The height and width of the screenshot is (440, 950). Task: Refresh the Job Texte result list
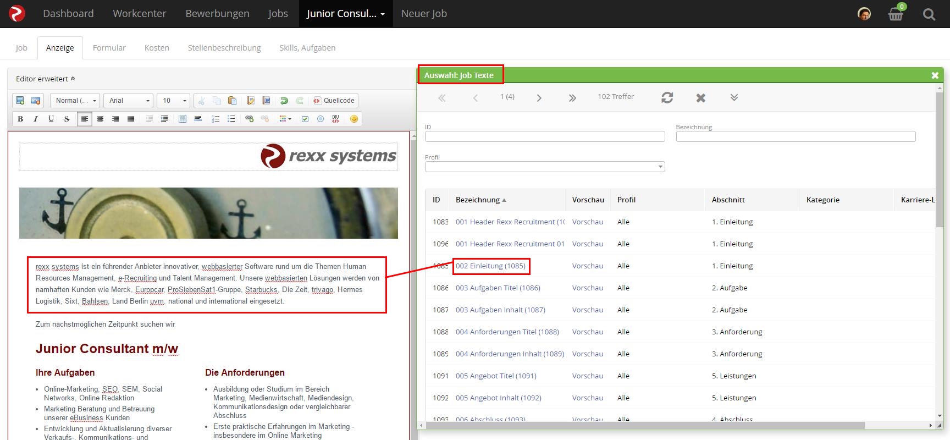[667, 97]
